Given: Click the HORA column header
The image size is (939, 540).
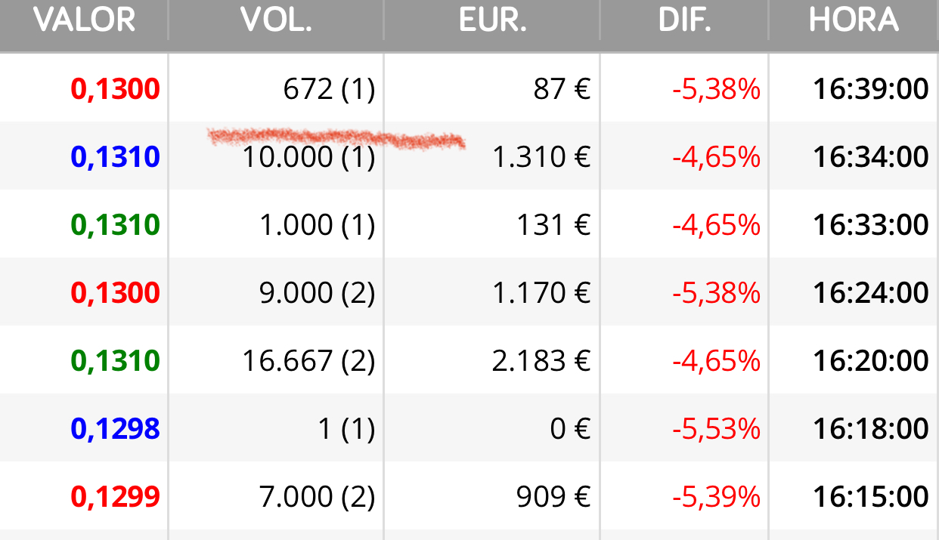Looking at the screenshot, I should pos(854,20).
